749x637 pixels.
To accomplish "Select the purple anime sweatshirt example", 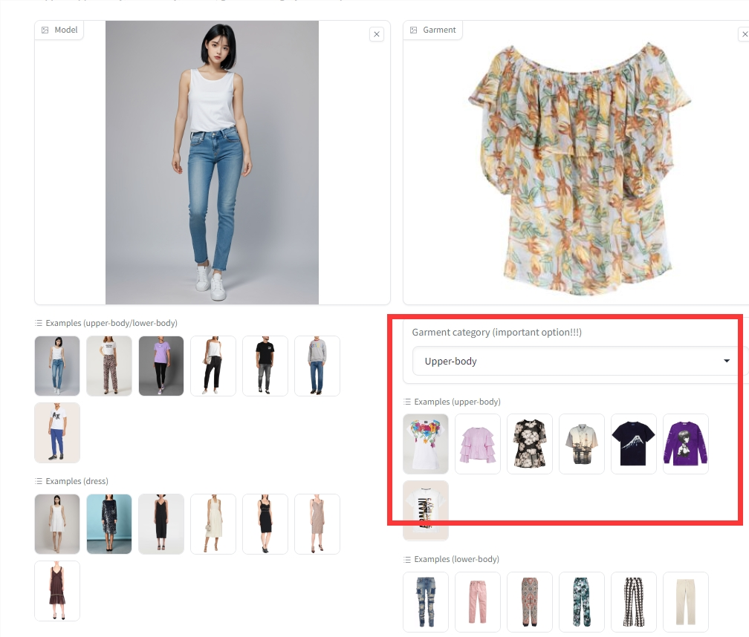I will point(685,444).
